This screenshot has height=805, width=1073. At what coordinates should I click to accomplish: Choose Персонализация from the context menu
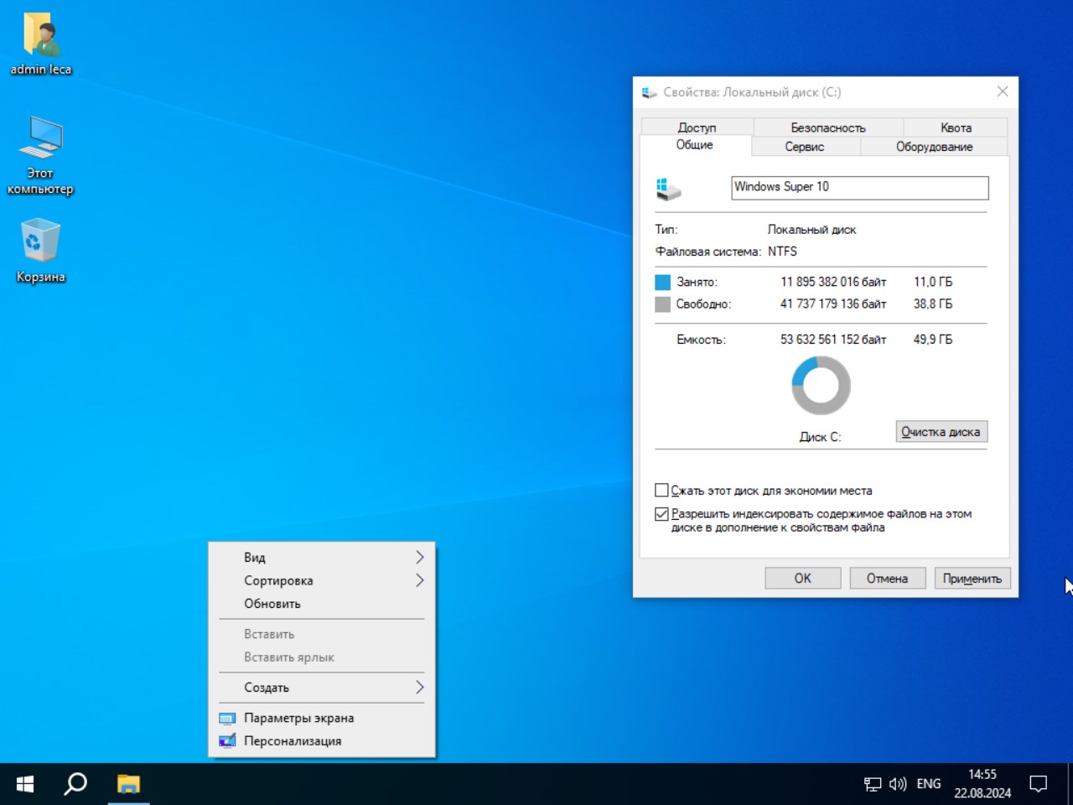point(293,741)
